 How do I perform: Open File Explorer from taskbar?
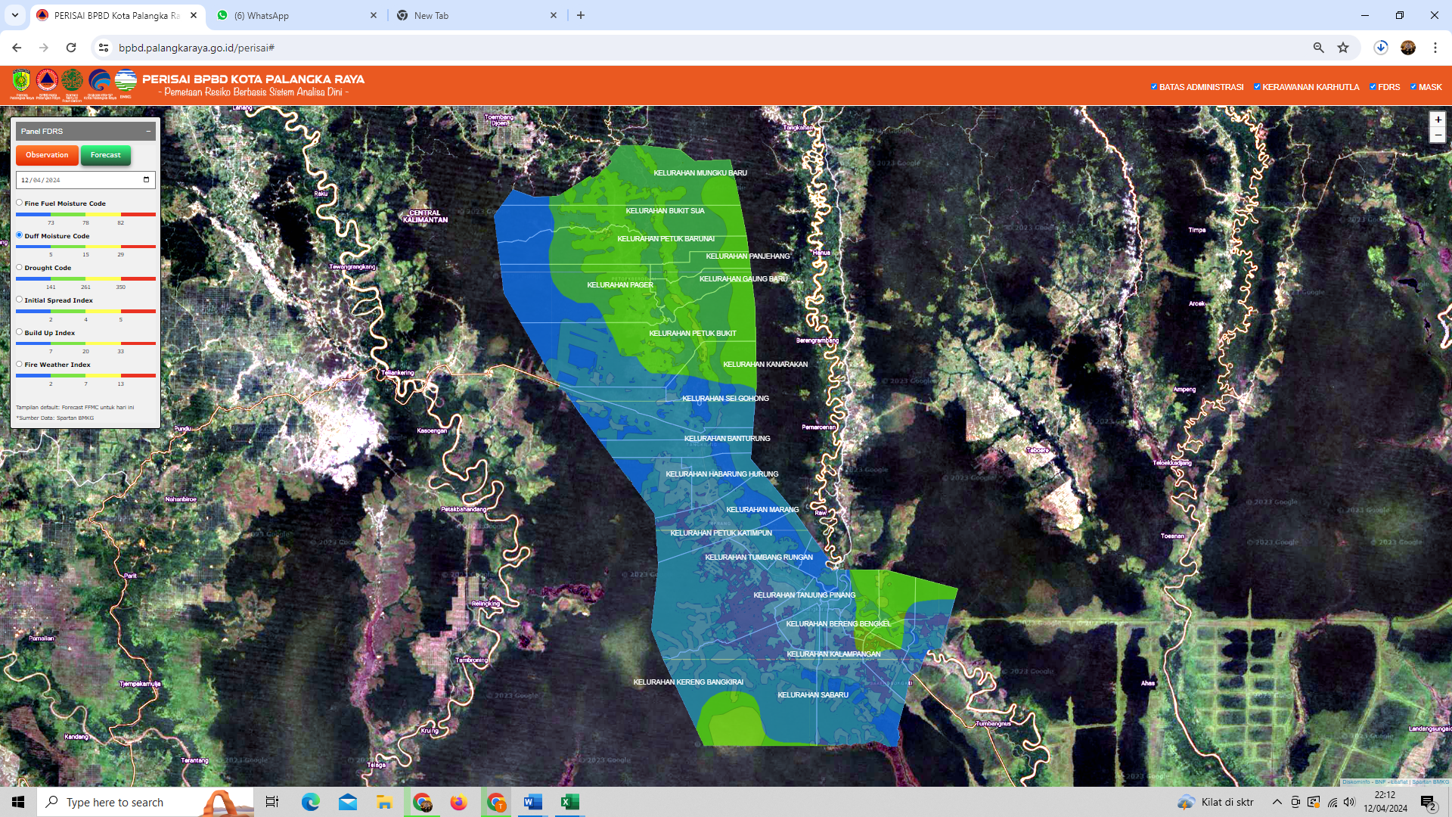click(x=384, y=802)
